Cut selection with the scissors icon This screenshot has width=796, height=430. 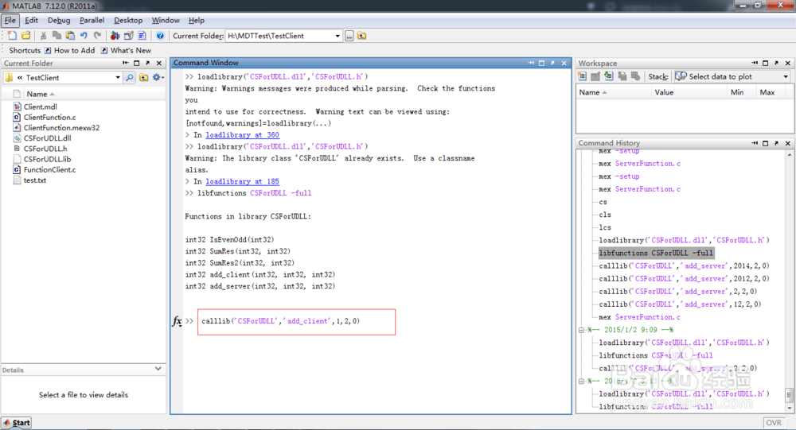pos(43,36)
